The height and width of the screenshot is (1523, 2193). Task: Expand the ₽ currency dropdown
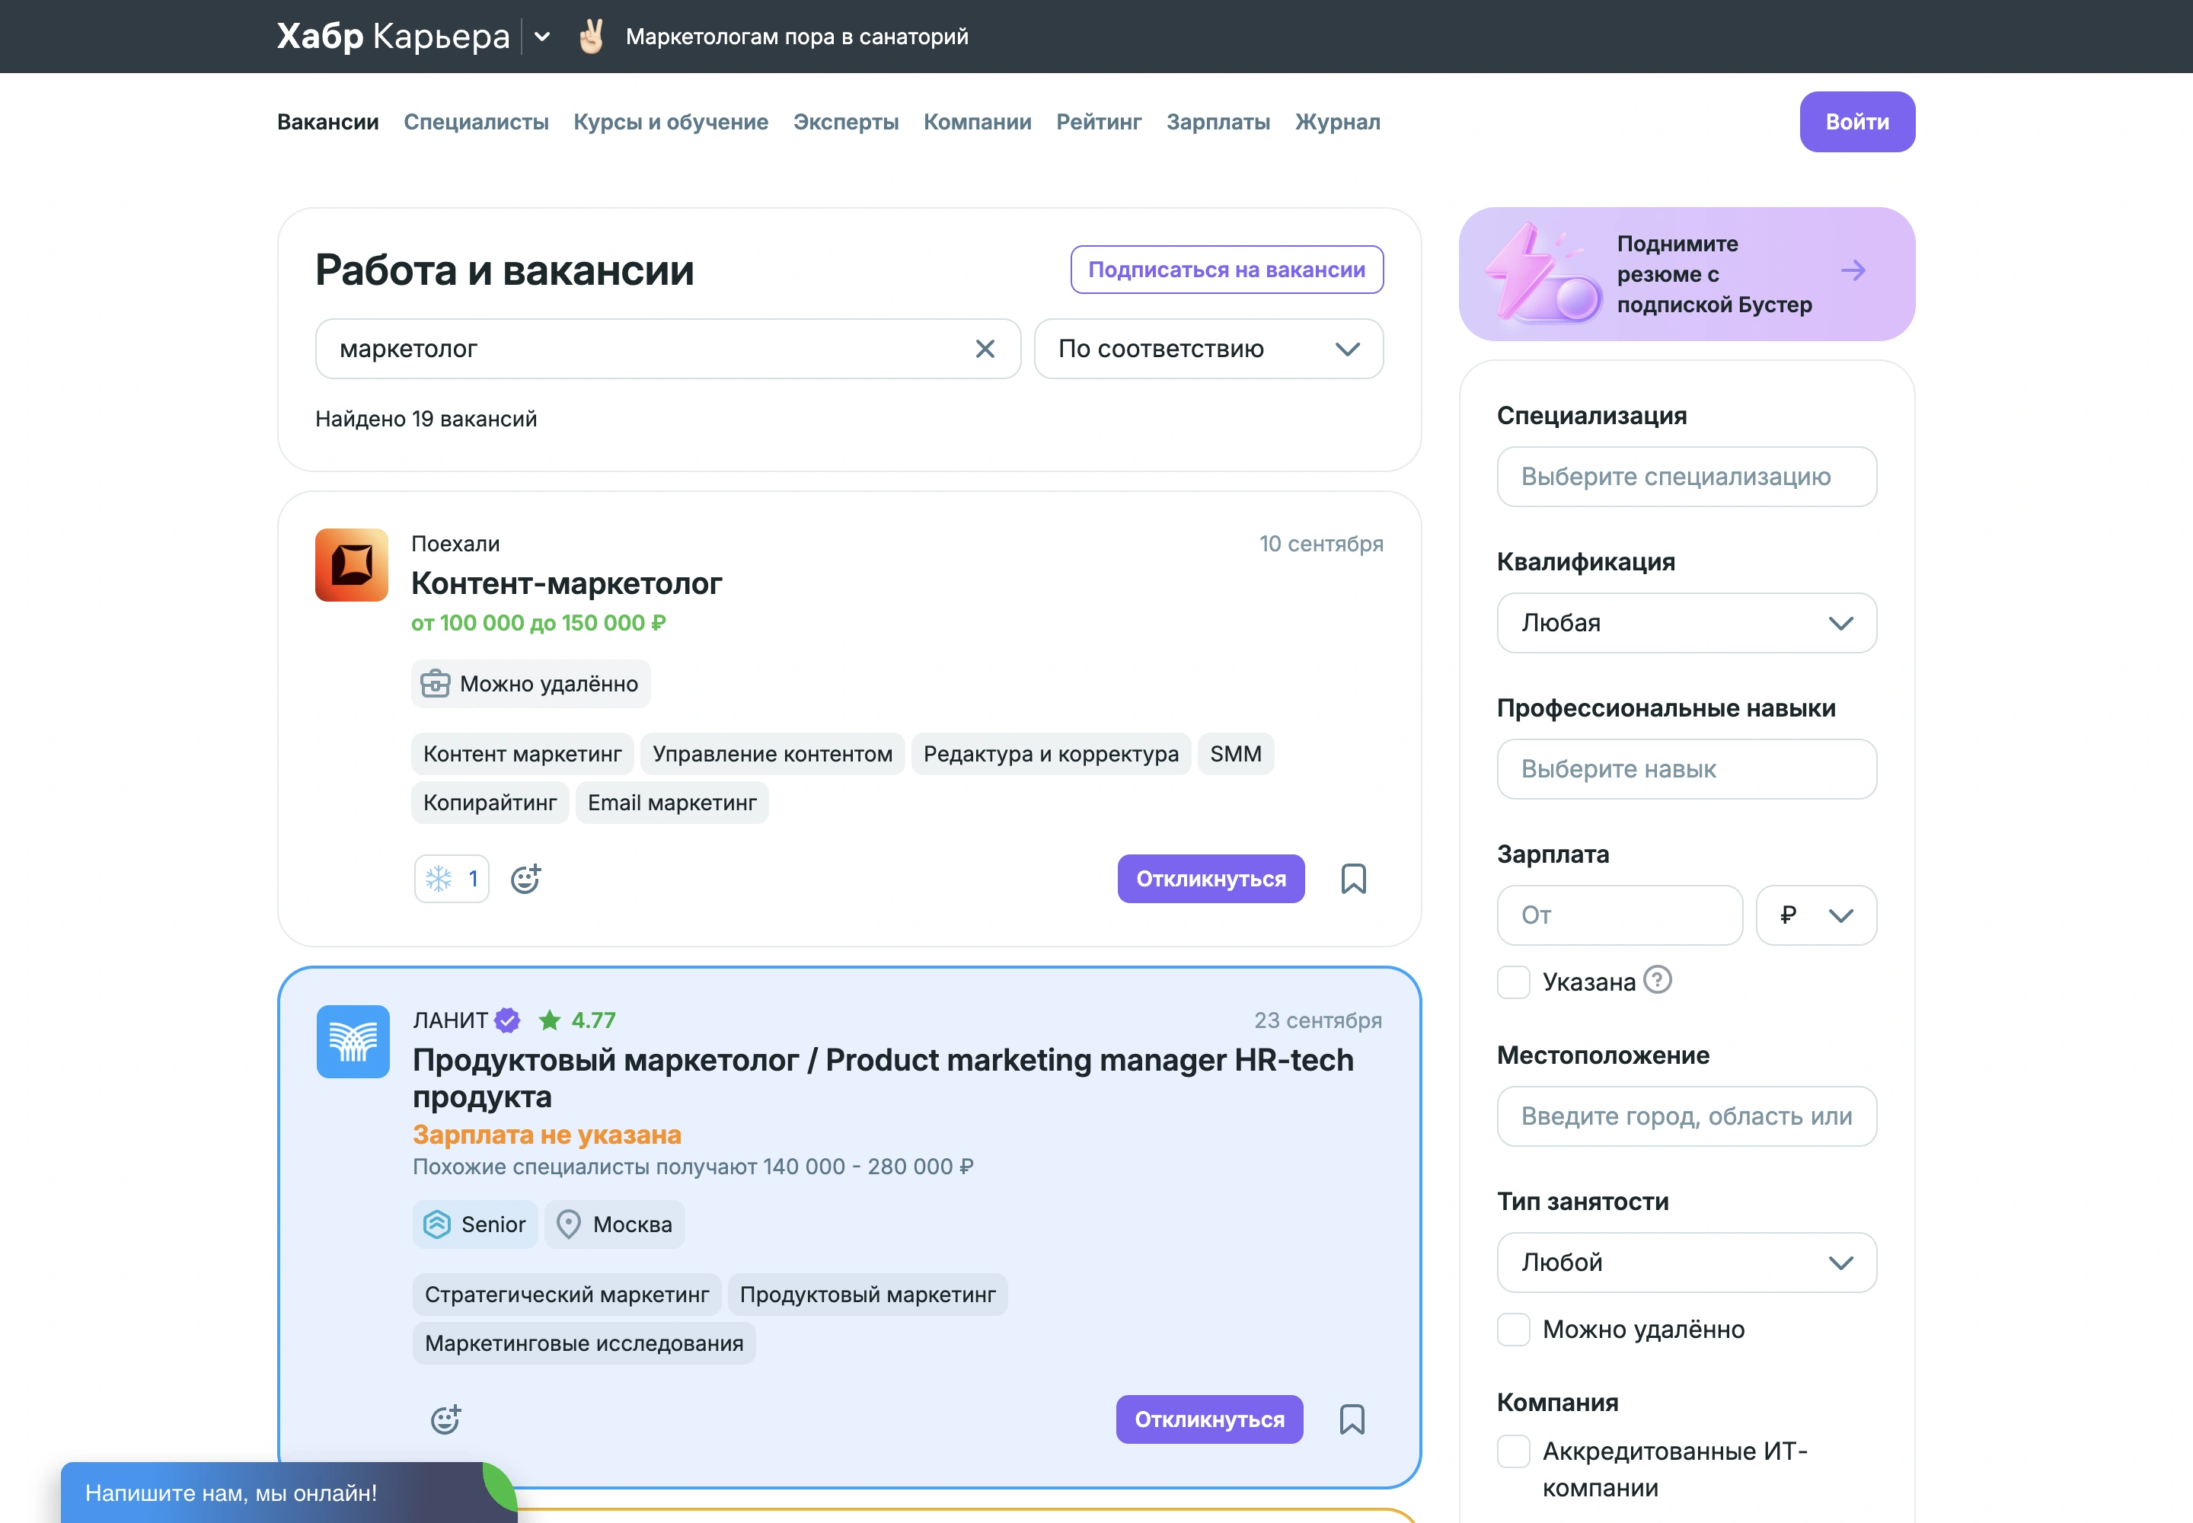(1816, 915)
